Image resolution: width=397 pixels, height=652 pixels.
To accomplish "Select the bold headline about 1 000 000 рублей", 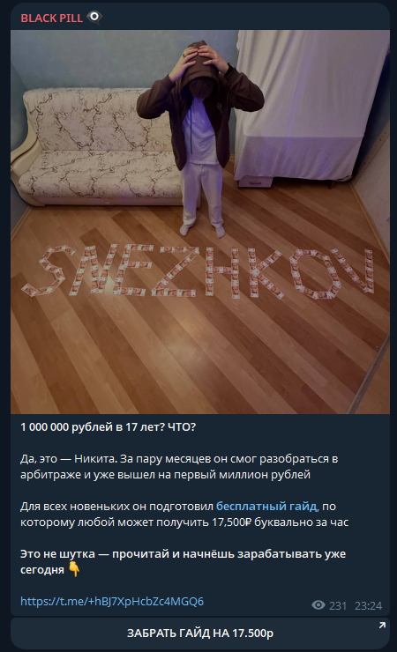I will (109, 427).
